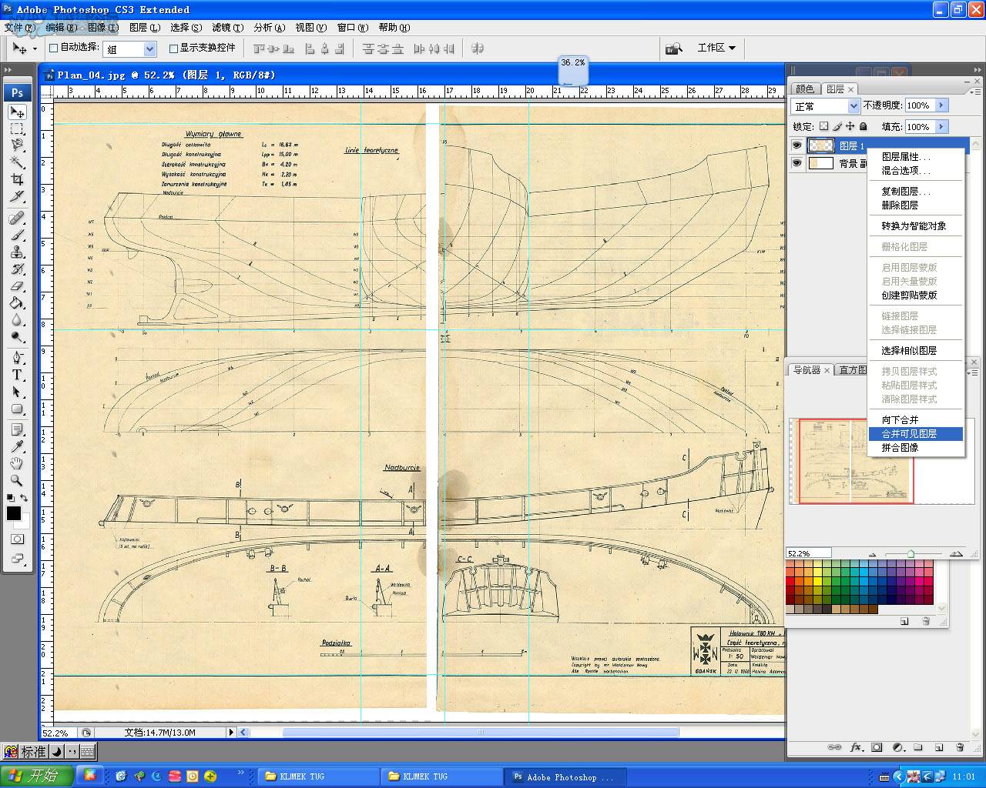Screen dimensions: 986x788
Task: Click the foreground color black swatch
Action: pyautogui.click(x=13, y=513)
